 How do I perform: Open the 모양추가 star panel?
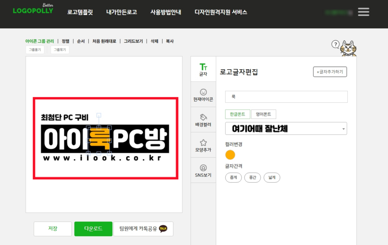coord(203,145)
